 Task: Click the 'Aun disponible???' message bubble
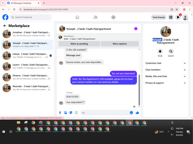pyautogui.click(x=75, y=102)
